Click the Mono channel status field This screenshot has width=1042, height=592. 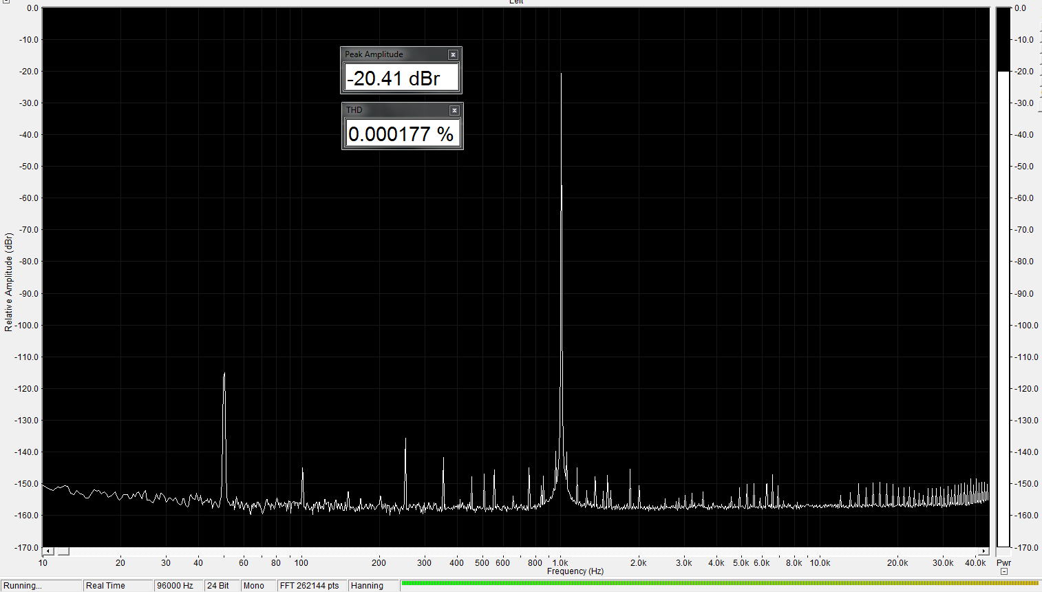257,586
